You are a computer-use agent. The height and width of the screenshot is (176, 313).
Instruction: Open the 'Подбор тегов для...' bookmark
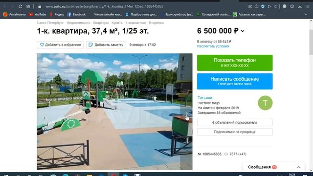[x=141, y=14]
